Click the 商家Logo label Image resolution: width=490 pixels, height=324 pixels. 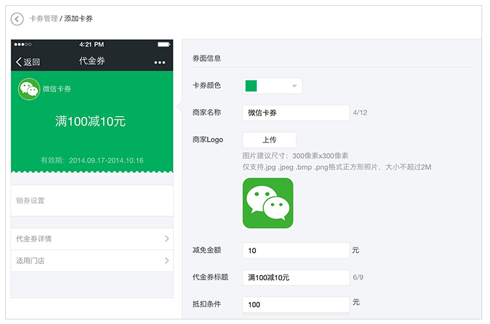pos(208,140)
